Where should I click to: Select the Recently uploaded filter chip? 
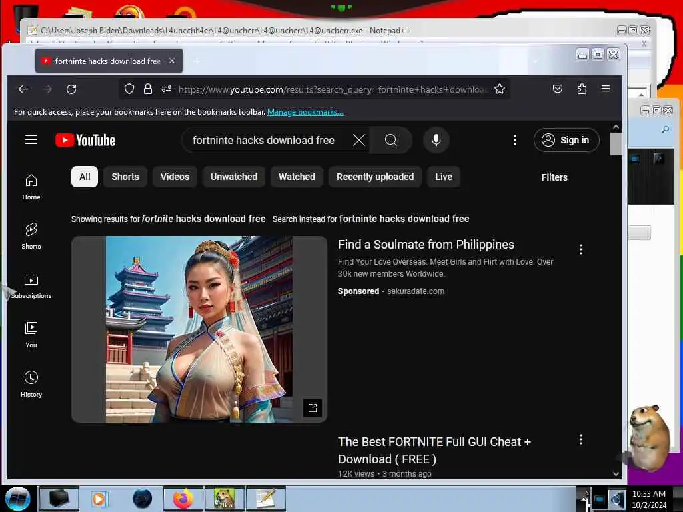tap(375, 177)
